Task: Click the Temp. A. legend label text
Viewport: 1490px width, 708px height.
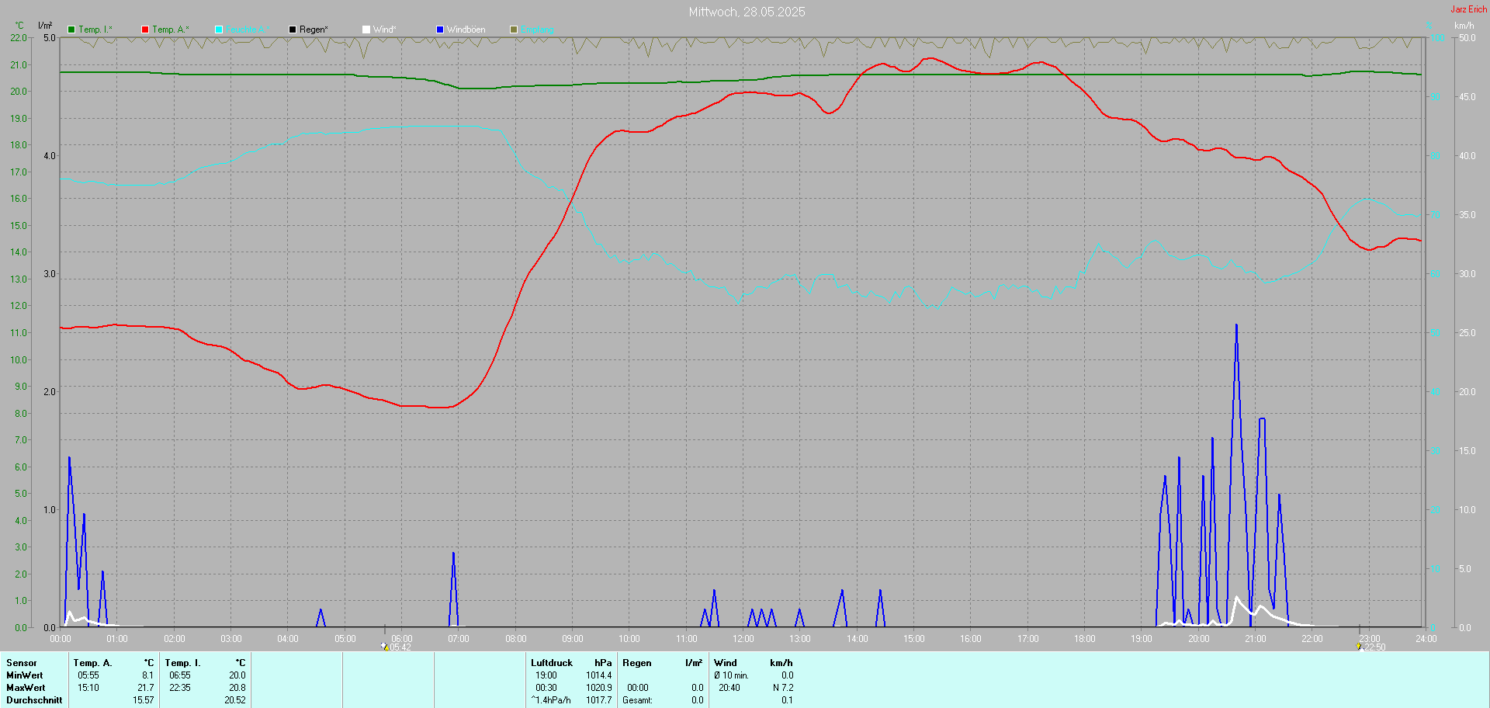Action: pos(170,29)
